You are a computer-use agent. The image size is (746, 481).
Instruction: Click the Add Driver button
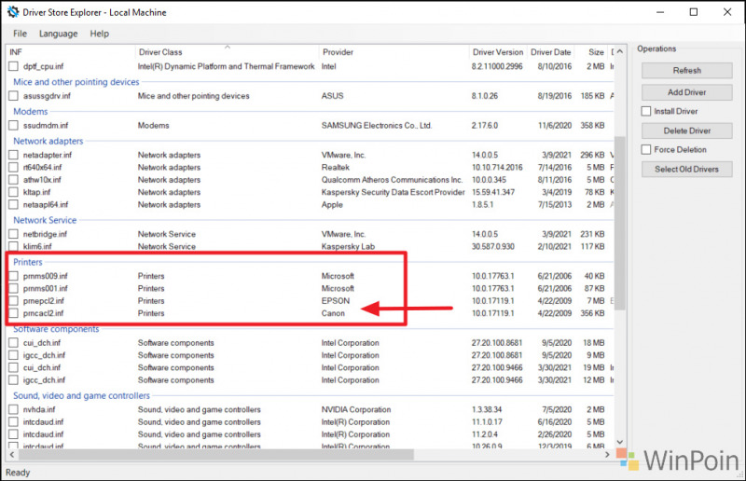pos(686,92)
